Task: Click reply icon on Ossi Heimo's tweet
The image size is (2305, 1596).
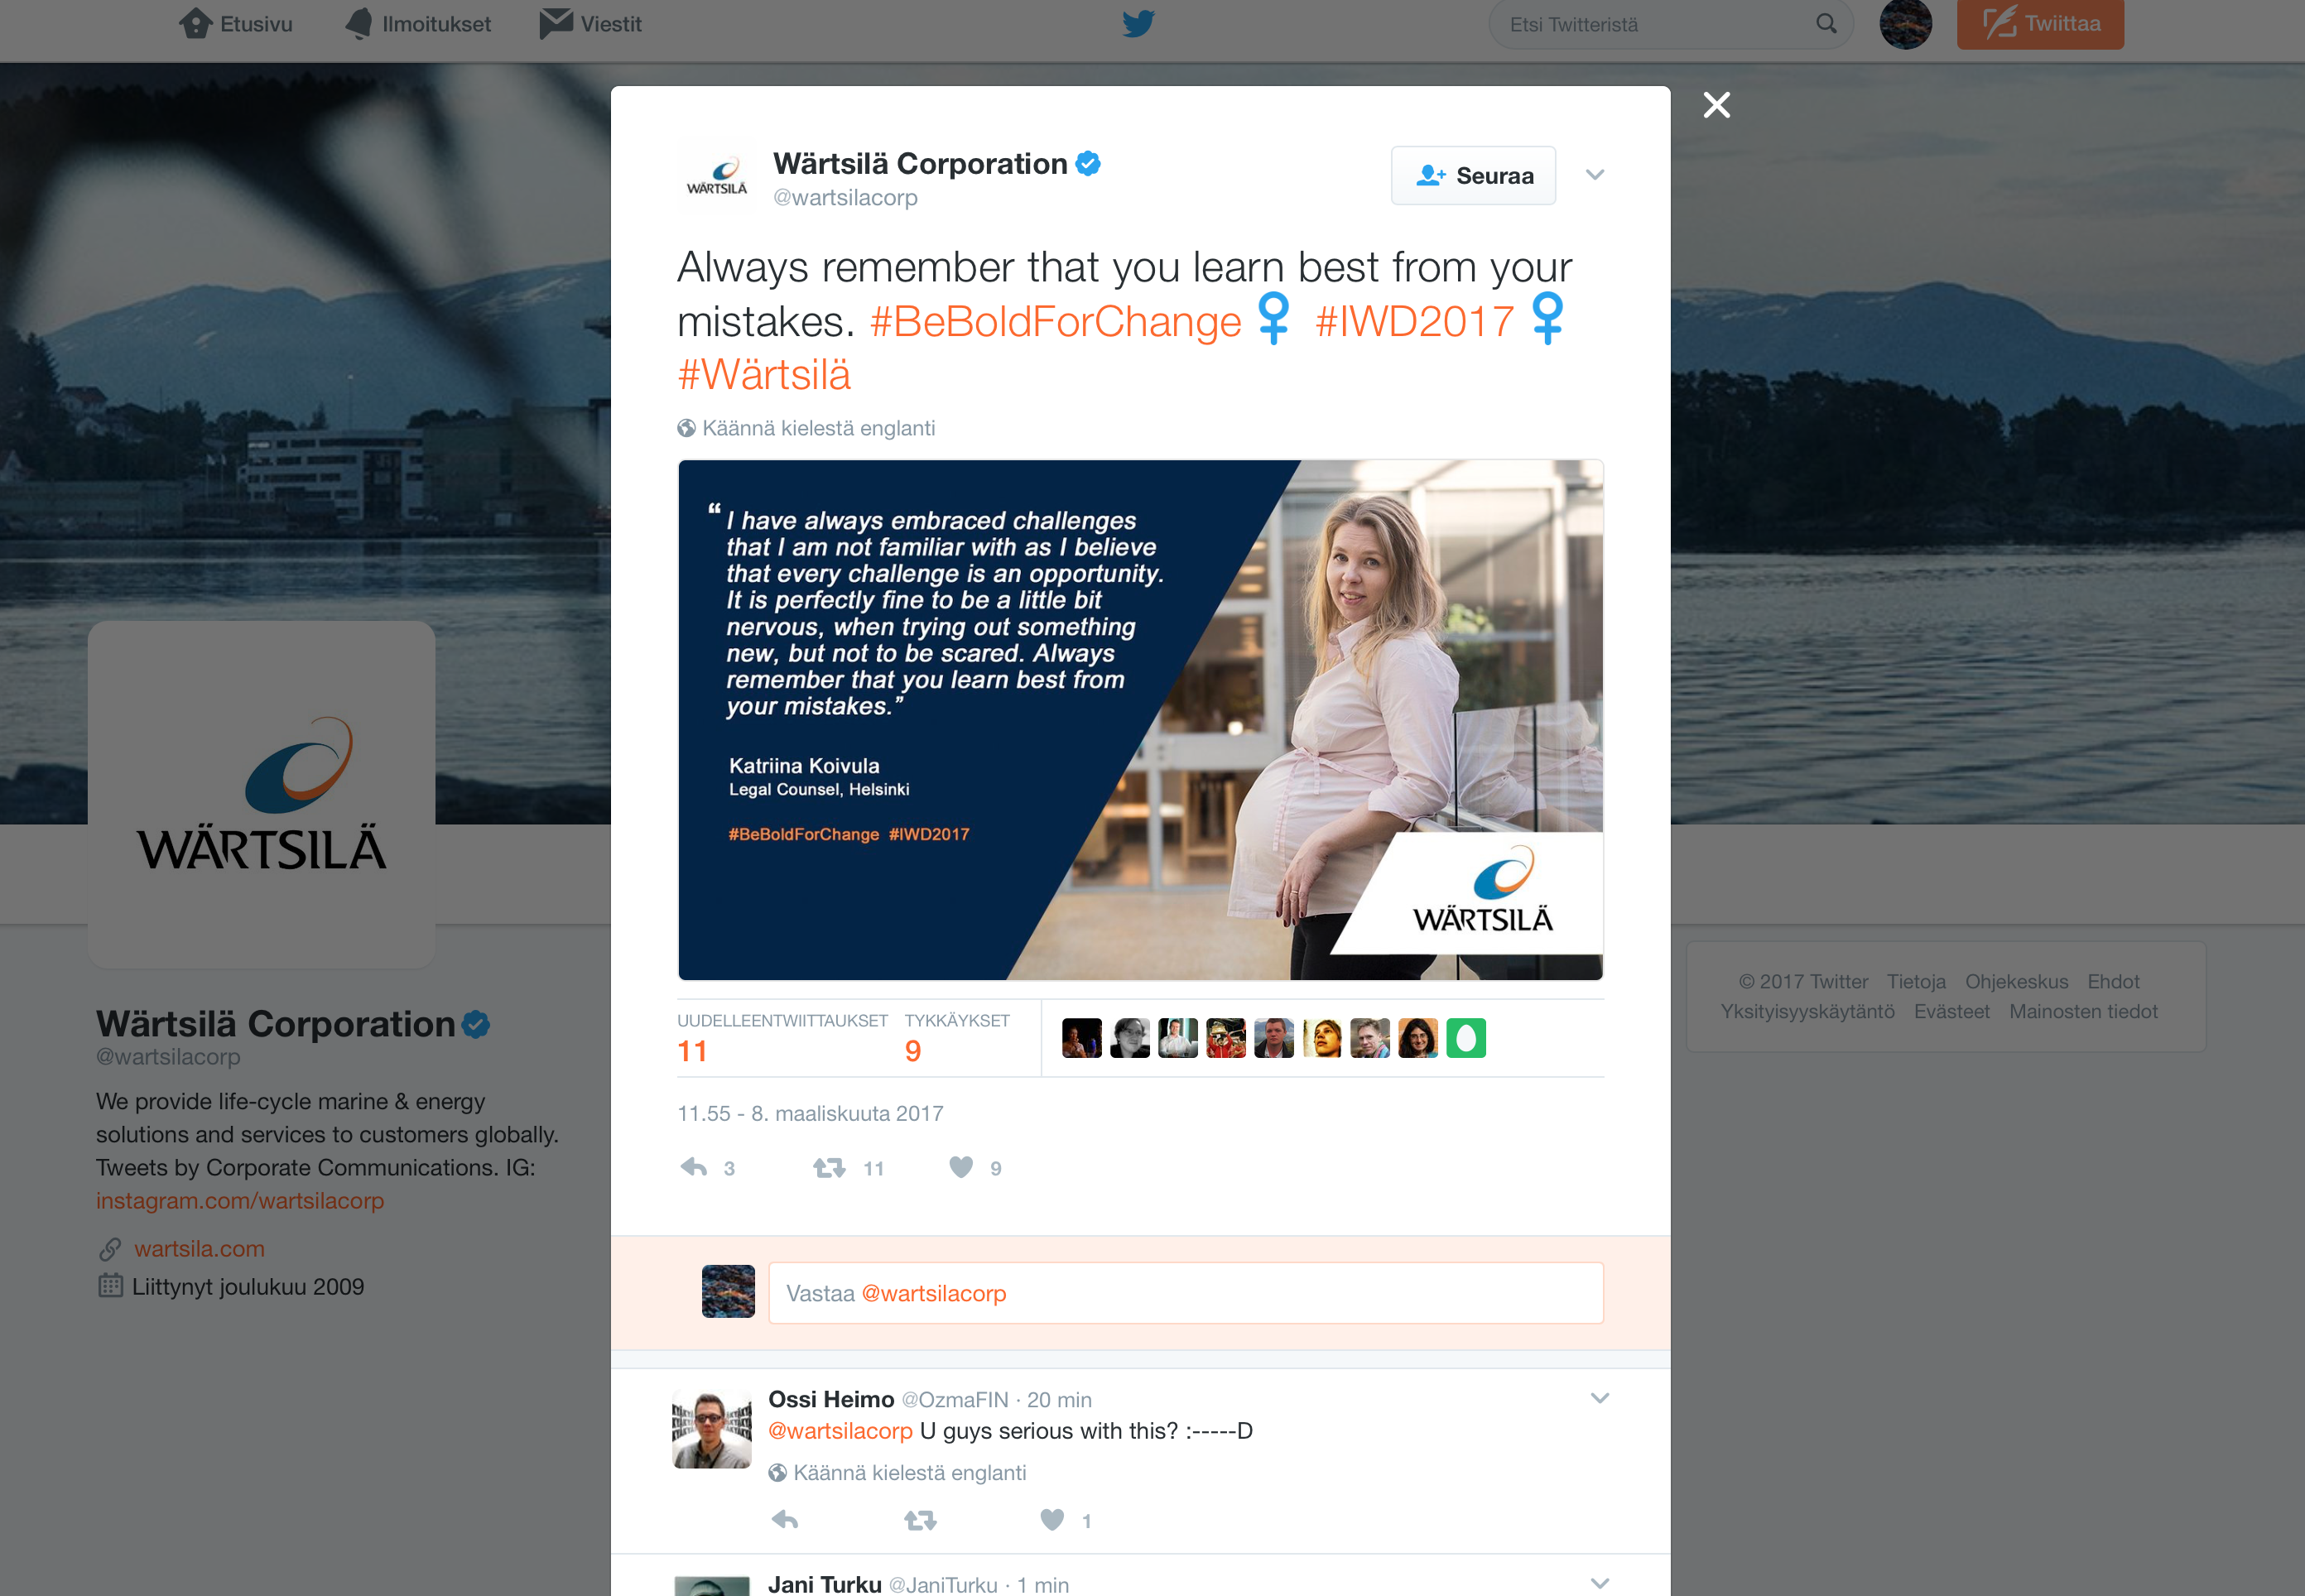Action: tap(785, 1520)
